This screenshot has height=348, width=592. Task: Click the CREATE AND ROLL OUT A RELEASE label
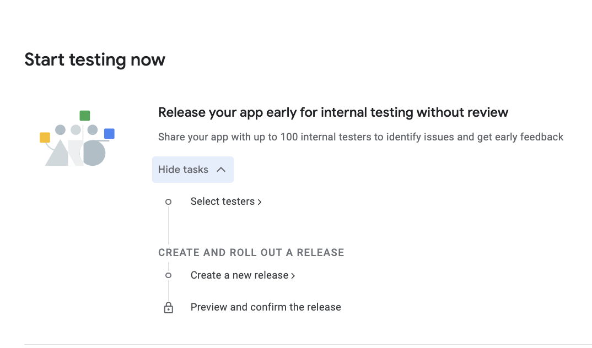tap(251, 253)
